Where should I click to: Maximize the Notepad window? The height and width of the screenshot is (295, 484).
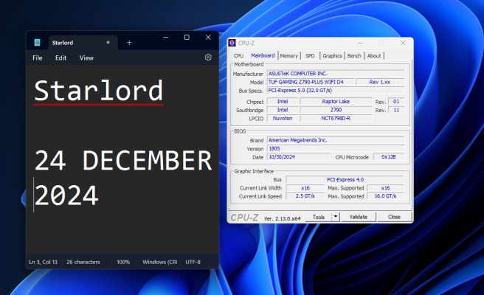(x=187, y=38)
